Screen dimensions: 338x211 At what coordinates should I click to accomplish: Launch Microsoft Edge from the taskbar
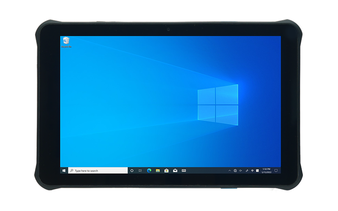tap(149, 170)
